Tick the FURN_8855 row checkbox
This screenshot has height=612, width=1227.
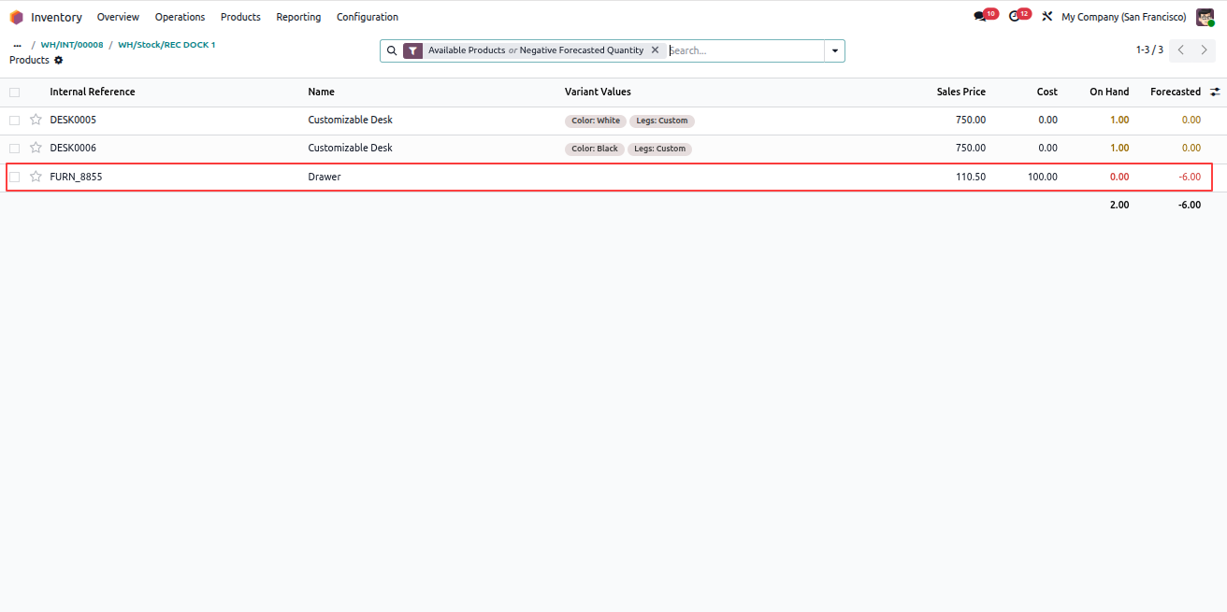coord(14,178)
